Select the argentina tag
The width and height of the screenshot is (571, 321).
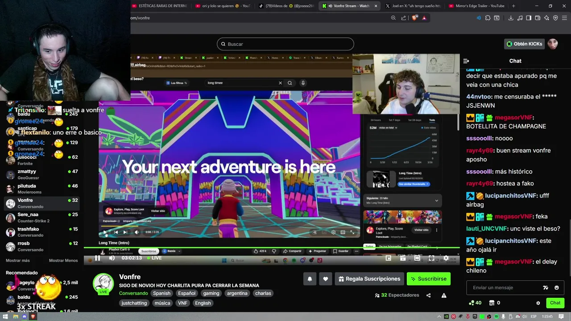(237, 293)
